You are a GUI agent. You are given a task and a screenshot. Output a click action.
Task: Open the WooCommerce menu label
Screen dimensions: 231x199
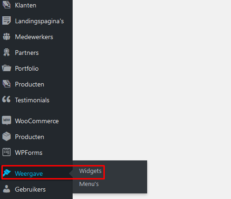pyautogui.click(x=37, y=121)
